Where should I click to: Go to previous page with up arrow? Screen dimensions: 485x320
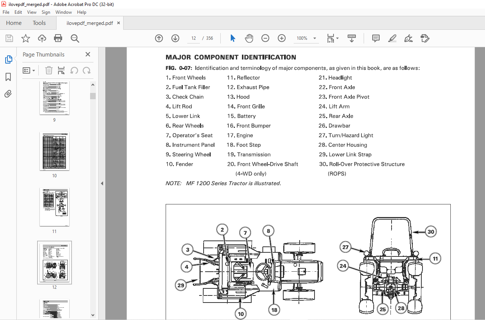tap(159, 38)
